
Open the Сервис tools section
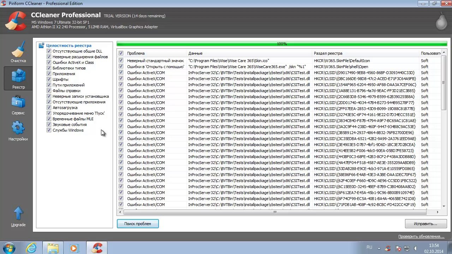pos(18,104)
